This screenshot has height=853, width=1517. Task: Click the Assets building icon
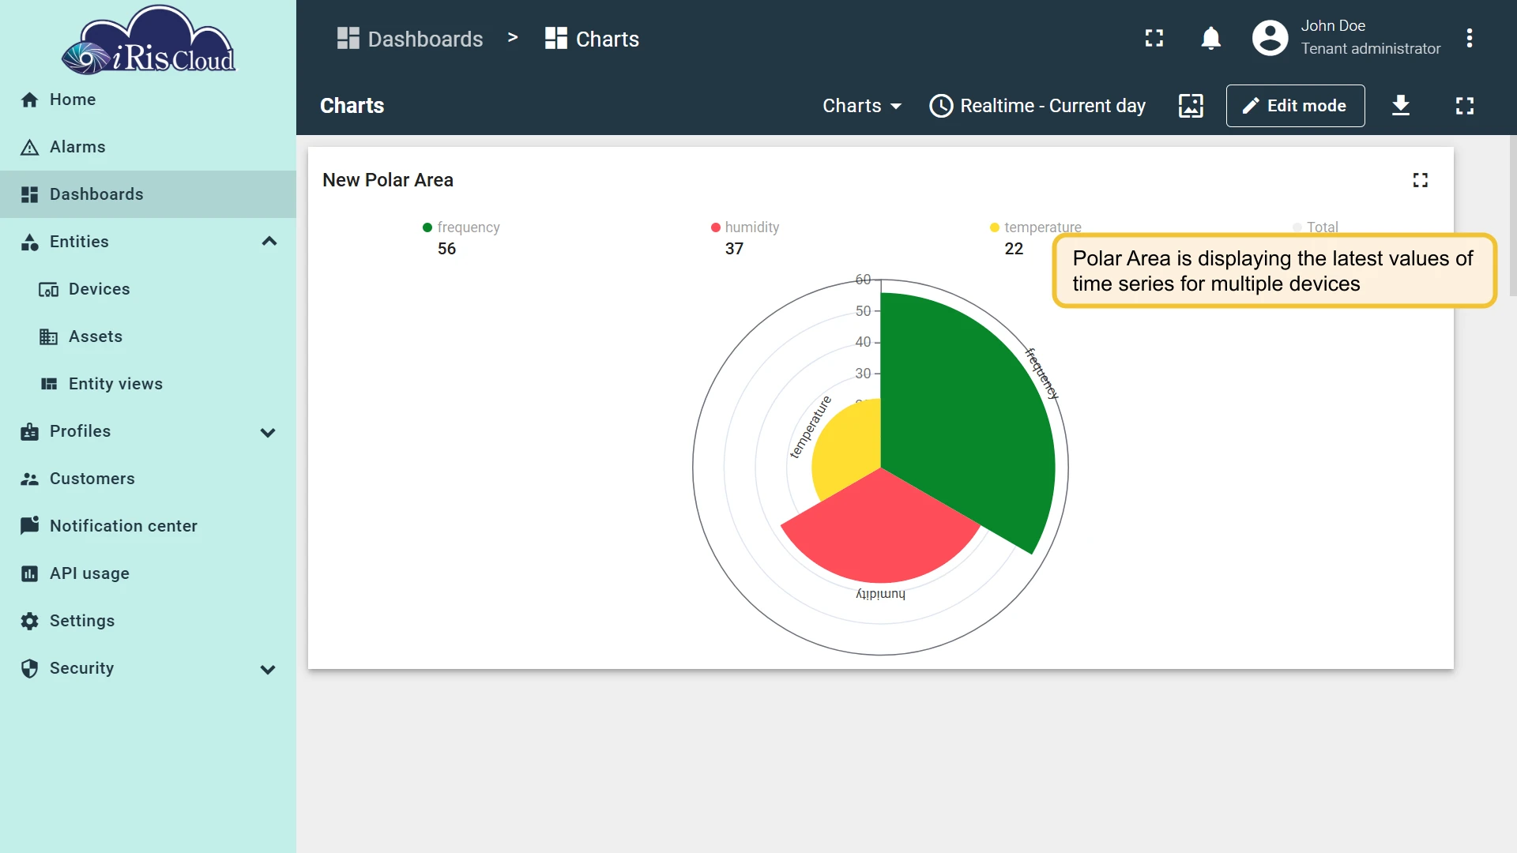pos(49,336)
